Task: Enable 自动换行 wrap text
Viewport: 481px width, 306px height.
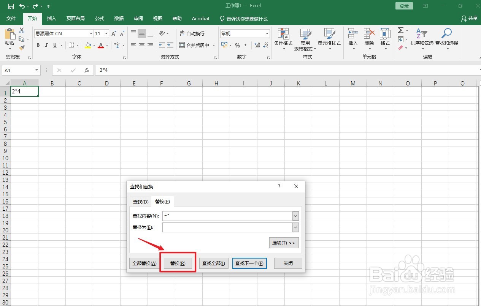Action: [x=192, y=33]
